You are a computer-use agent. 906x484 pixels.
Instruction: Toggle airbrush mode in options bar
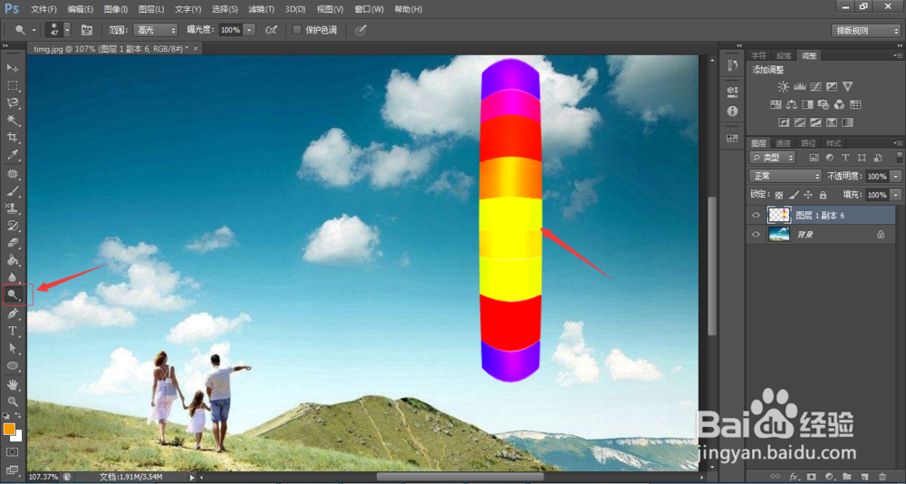tap(270, 30)
